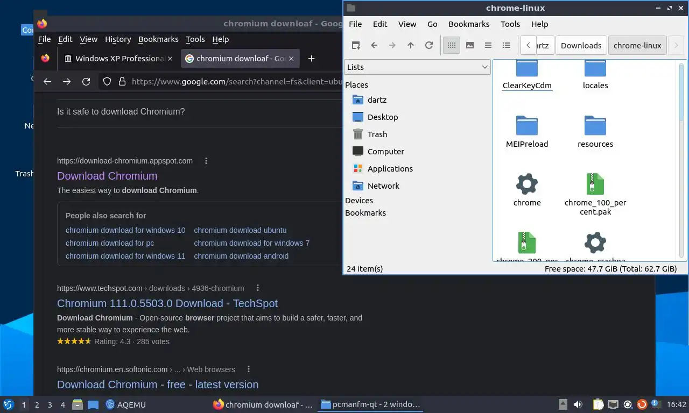This screenshot has height=413, width=689.
Task: Click Firefox back arrow
Action: coord(47,81)
